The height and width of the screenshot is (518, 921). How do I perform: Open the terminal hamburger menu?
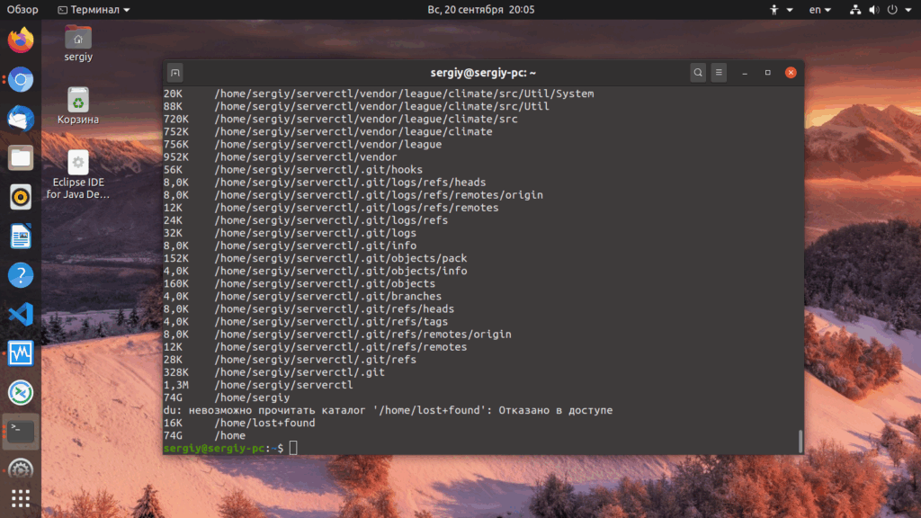point(719,73)
